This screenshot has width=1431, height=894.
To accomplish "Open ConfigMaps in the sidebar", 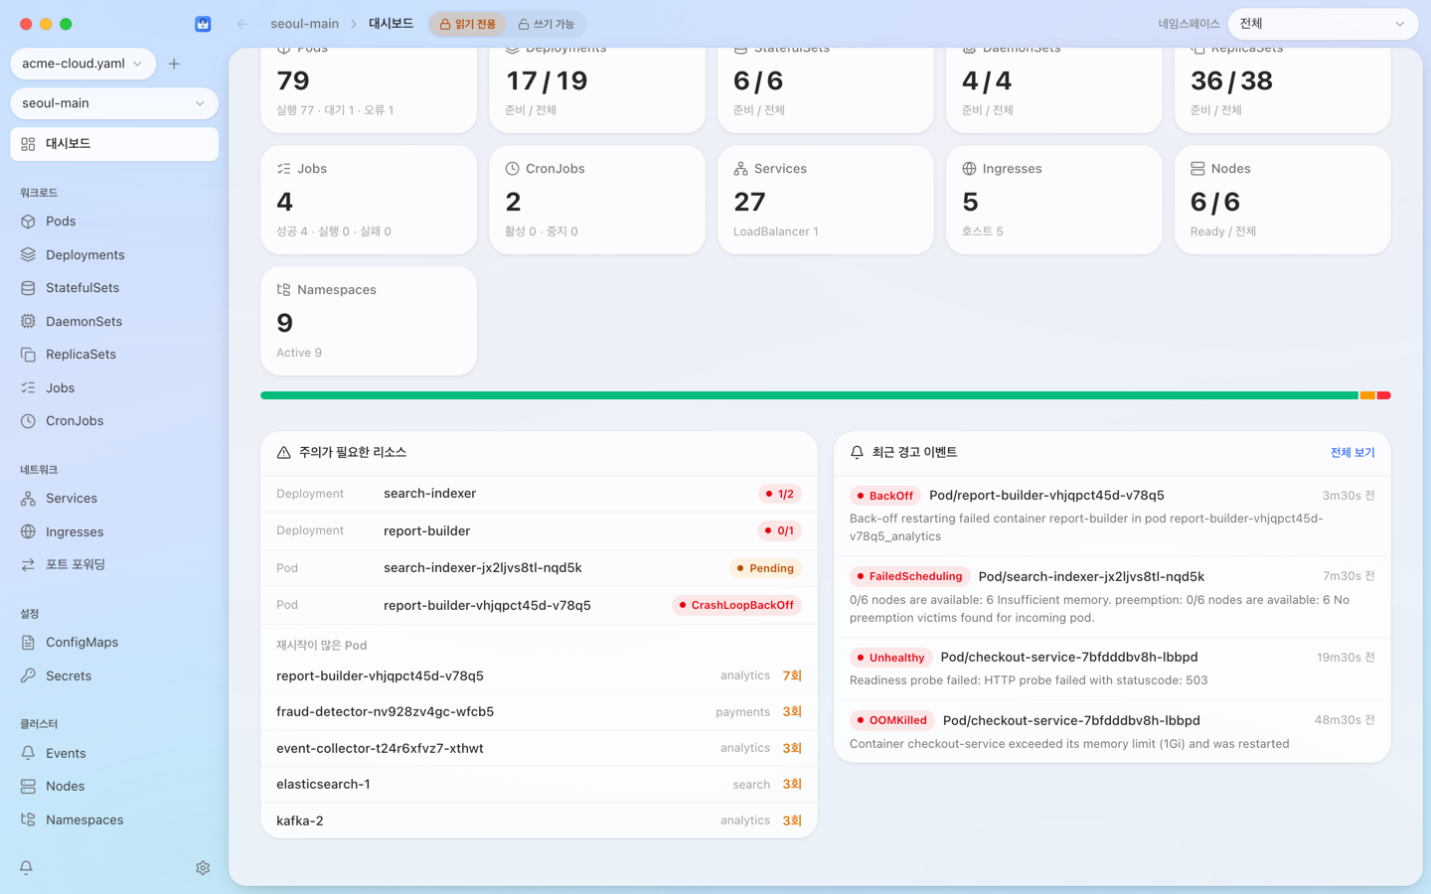I will pos(114,643).
